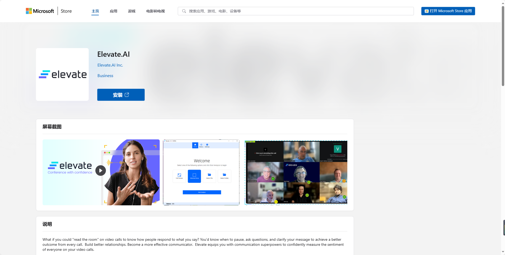The width and height of the screenshot is (505, 255).
Task: Click the page vertical scrollbar thumb
Action: [x=503, y=46]
